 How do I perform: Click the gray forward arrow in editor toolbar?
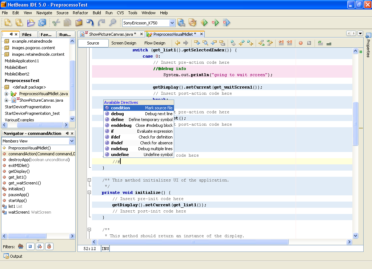(186, 43)
